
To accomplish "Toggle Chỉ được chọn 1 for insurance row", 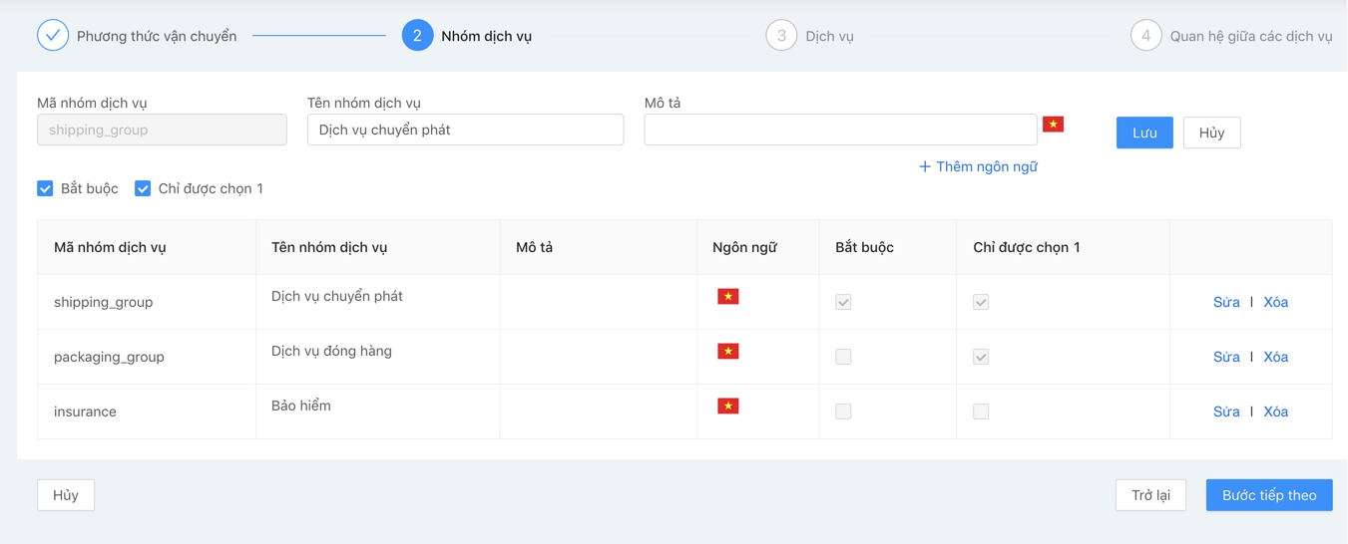I will point(981,411).
